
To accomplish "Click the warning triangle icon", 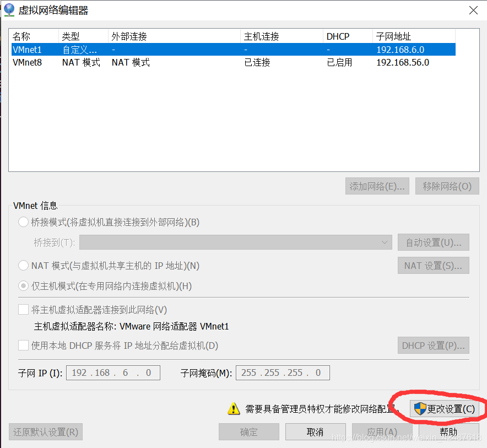I will point(234,408).
